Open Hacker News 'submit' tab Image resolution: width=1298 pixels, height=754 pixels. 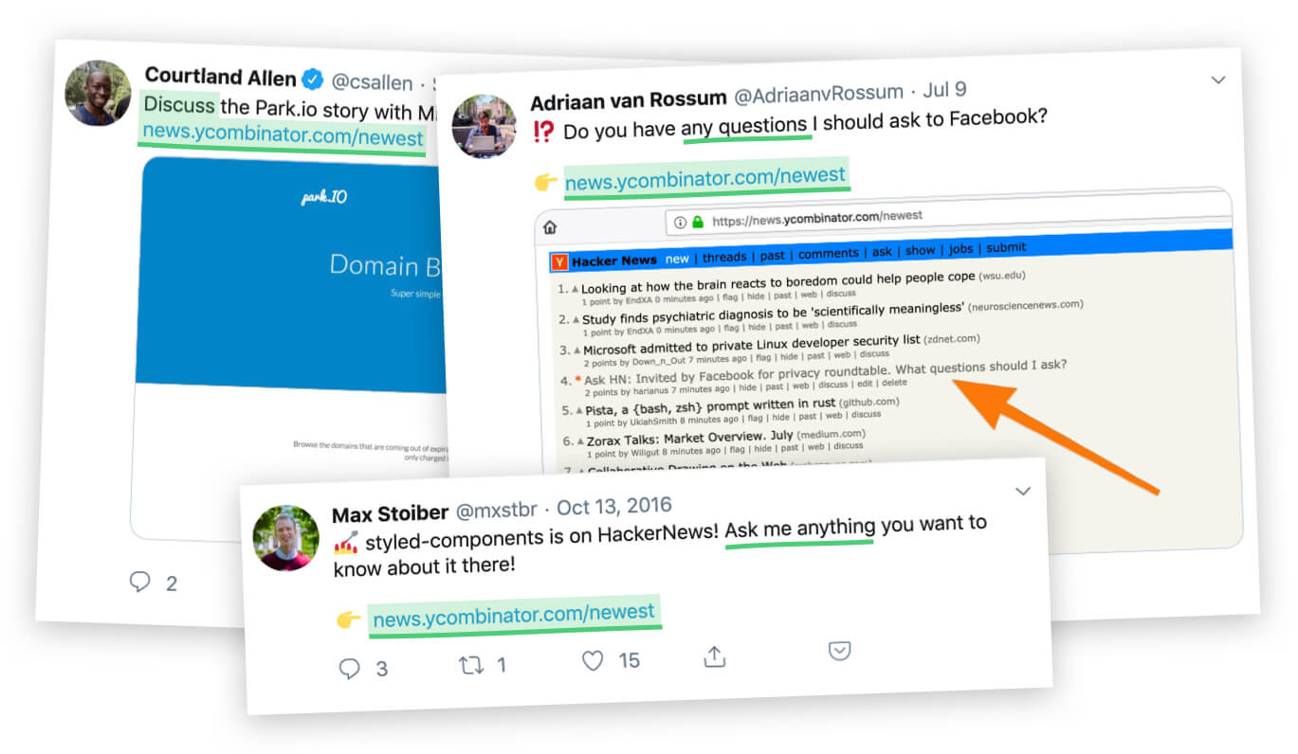click(x=1006, y=247)
